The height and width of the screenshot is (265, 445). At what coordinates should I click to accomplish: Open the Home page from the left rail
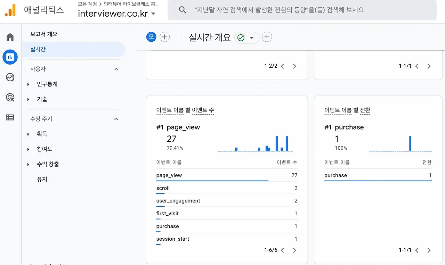10,36
